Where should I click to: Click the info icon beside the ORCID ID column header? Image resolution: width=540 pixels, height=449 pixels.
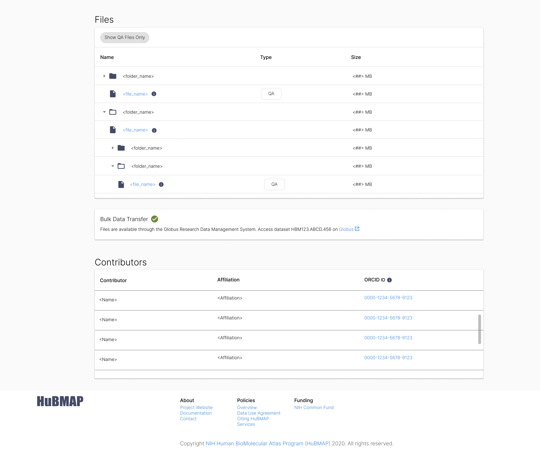(390, 280)
